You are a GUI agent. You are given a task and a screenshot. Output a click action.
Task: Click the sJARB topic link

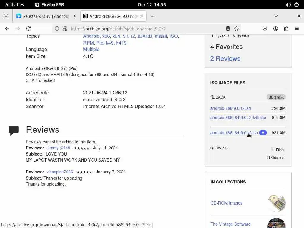(x=145, y=36)
